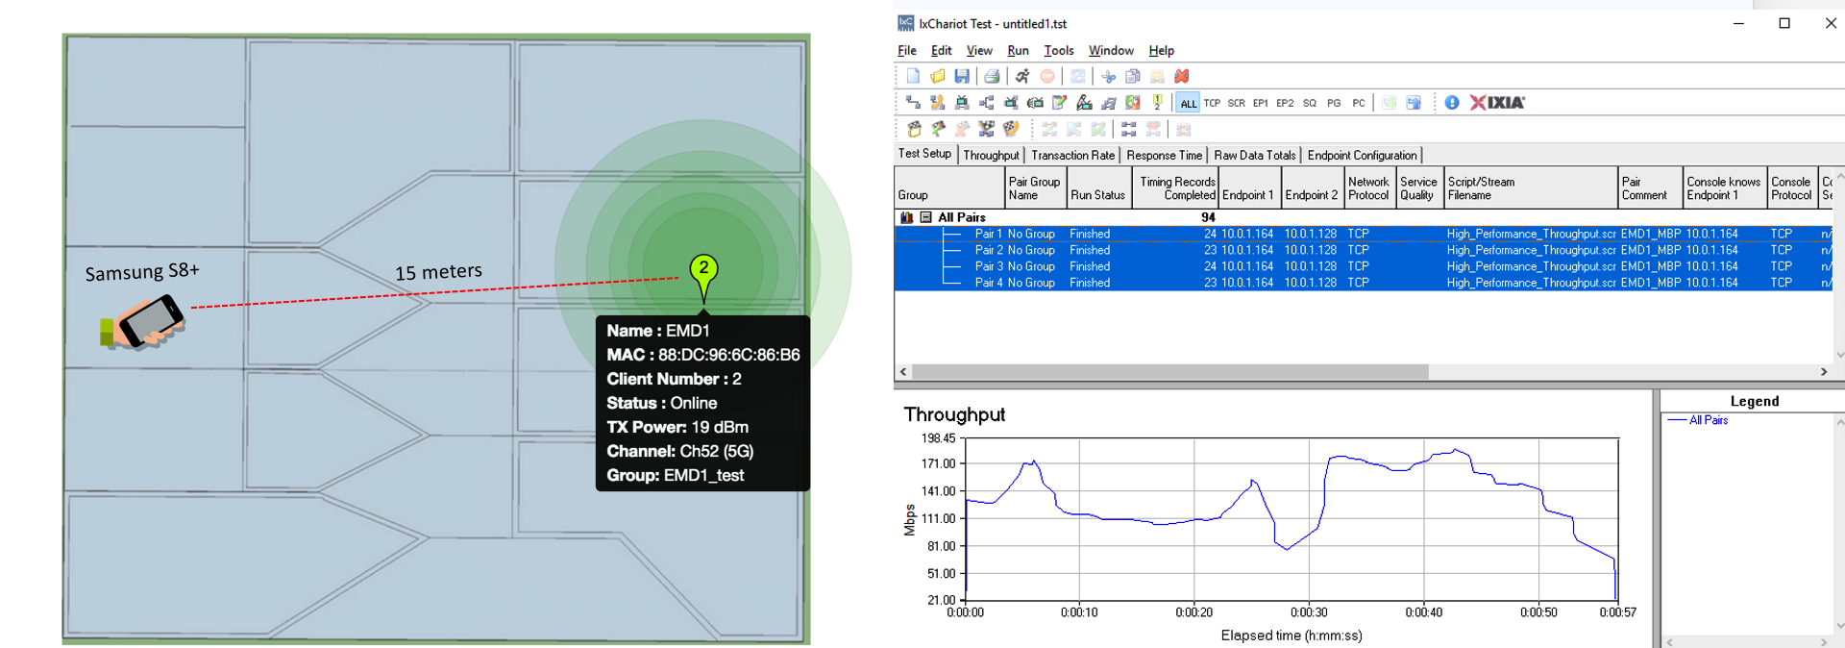Click the blue upward arrow export icon
Screen dimensions: 1845x648
tap(1414, 103)
